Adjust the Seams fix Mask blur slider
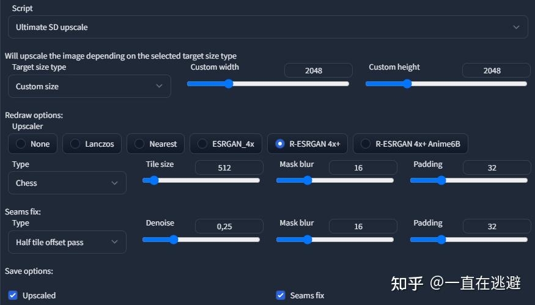This screenshot has width=535, height=305. click(334, 240)
